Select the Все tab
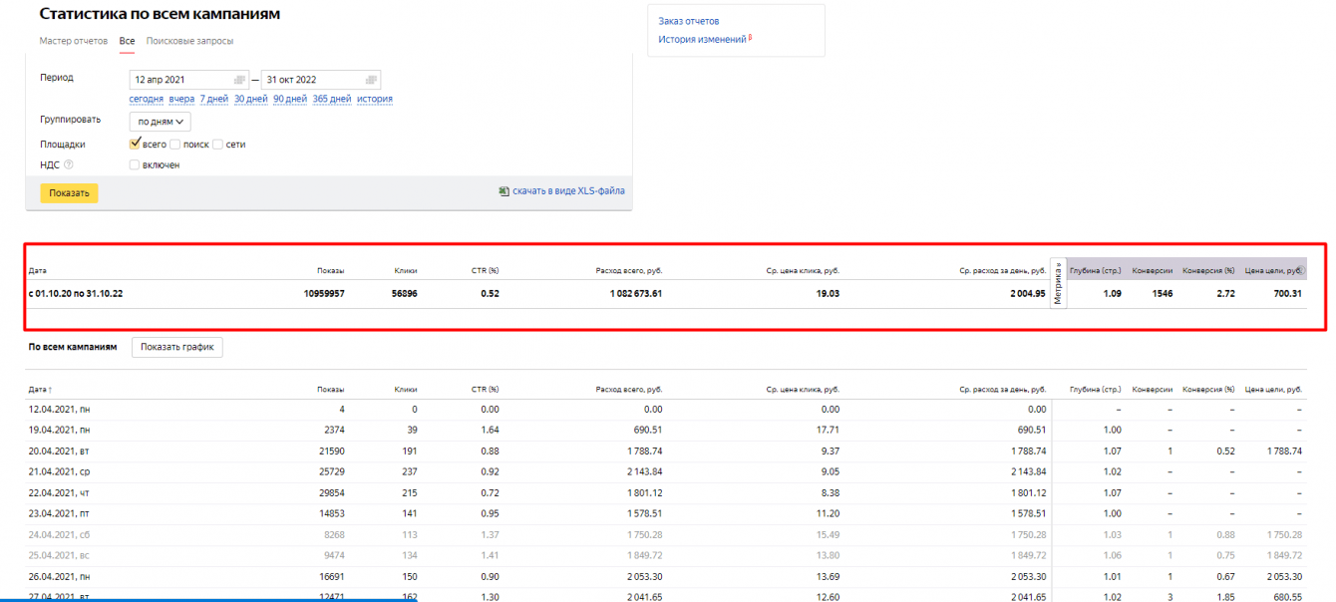Image resolution: width=1336 pixels, height=602 pixels. [127, 41]
